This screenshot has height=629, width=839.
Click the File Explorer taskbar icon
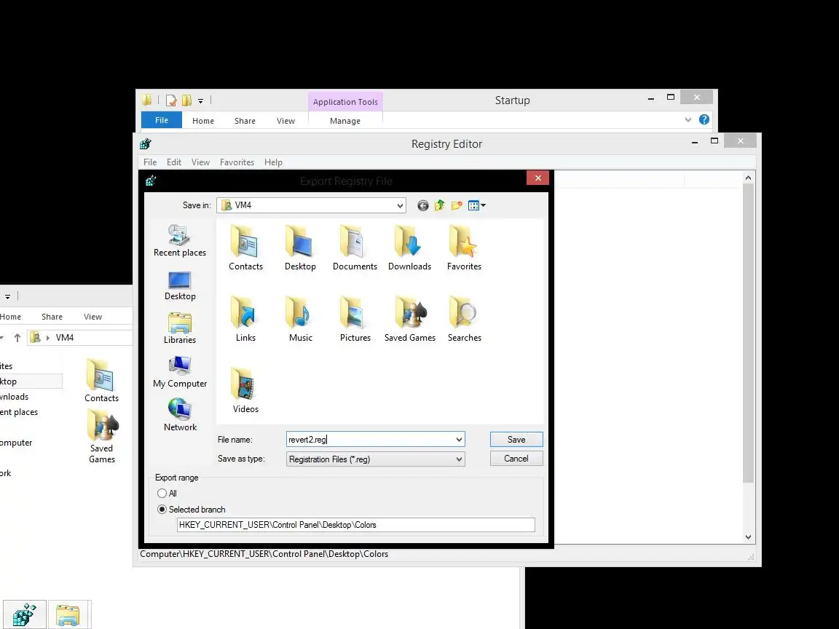click(x=68, y=614)
